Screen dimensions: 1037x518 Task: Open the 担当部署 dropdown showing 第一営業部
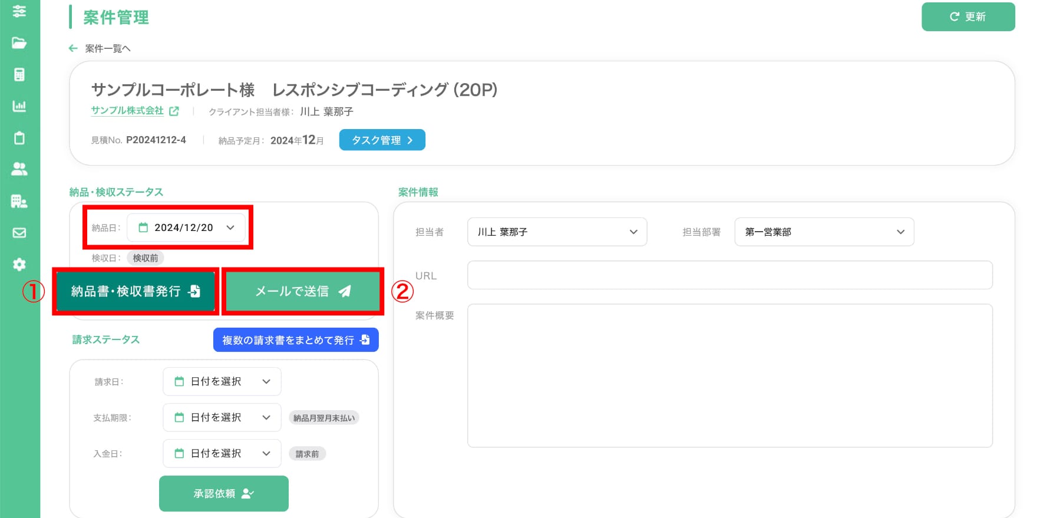point(824,232)
